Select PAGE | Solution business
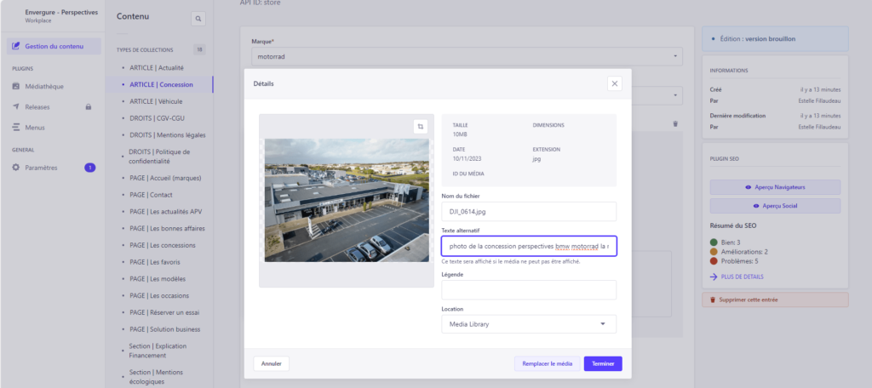The width and height of the screenshot is (872, 388). point(164,329)
